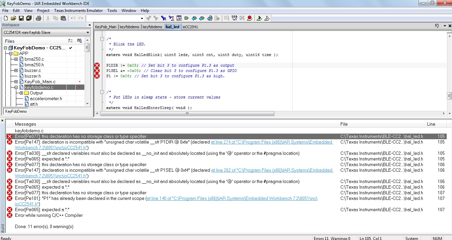Create a new document with the New icon
This screenshot has width=452, height=240.
pos(6,18)
